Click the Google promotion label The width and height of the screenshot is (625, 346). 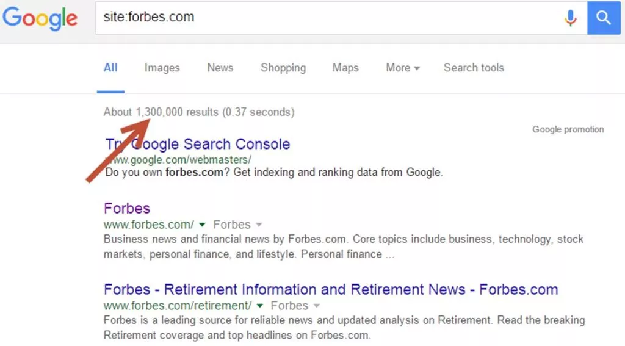pyautogui.click(x=568, y=129)
